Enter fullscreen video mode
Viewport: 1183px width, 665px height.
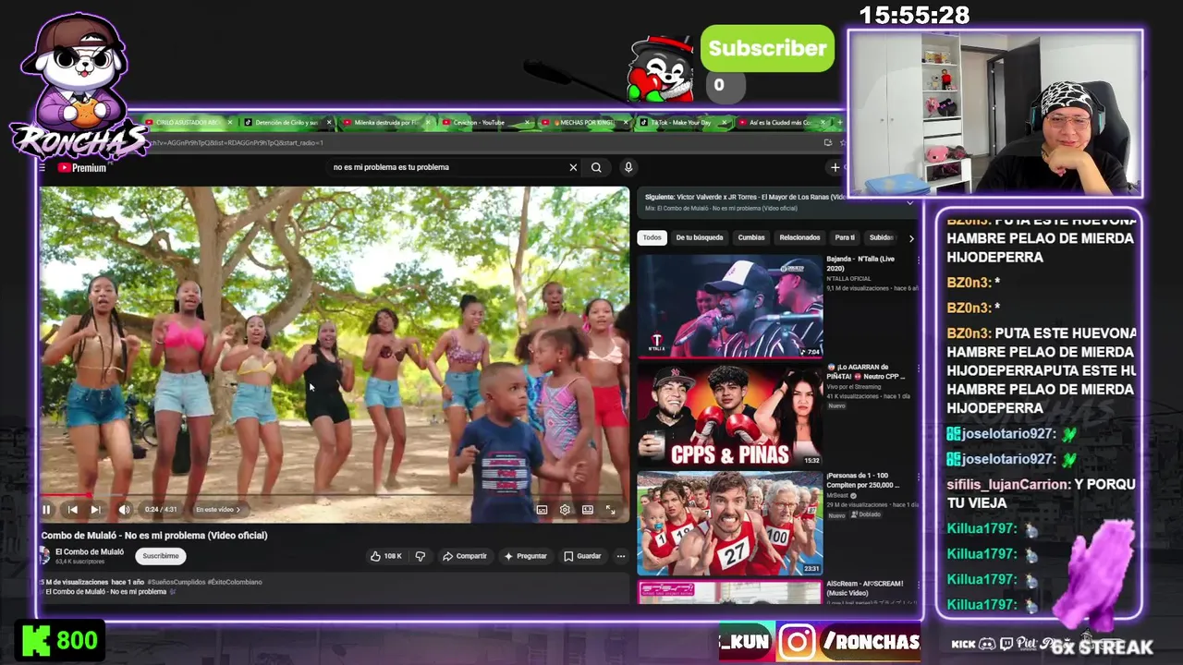610,510
